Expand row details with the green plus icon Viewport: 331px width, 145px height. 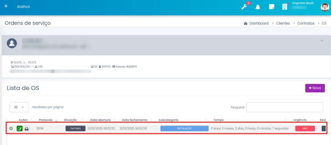coord(11,129)
